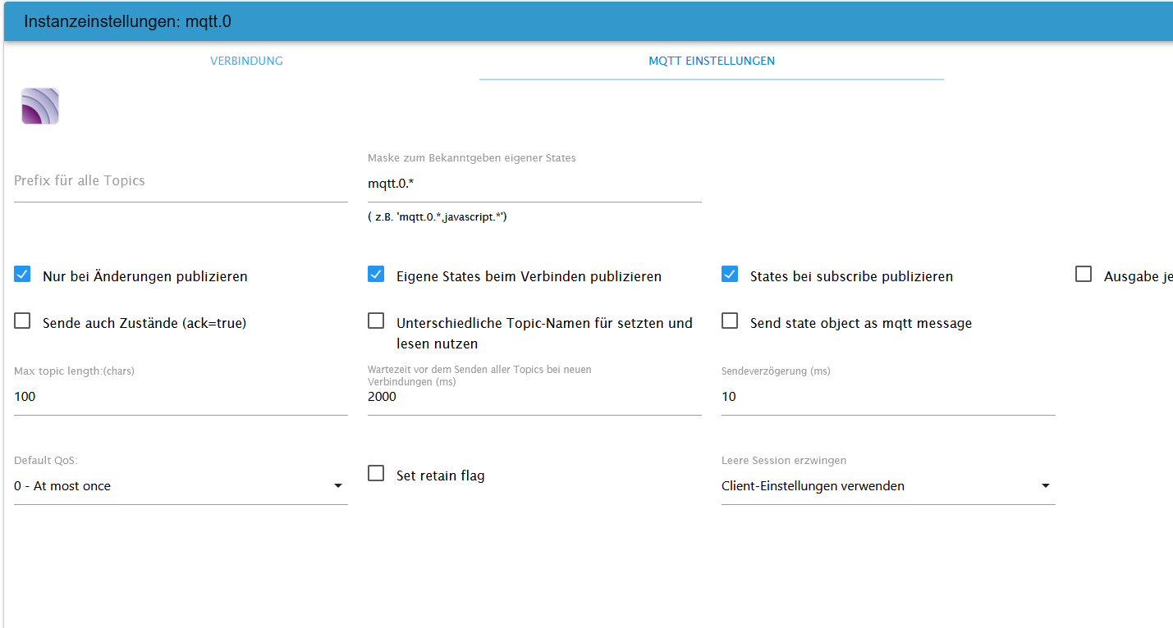
Task: Check the Set retain flag box
Action: 376,474
